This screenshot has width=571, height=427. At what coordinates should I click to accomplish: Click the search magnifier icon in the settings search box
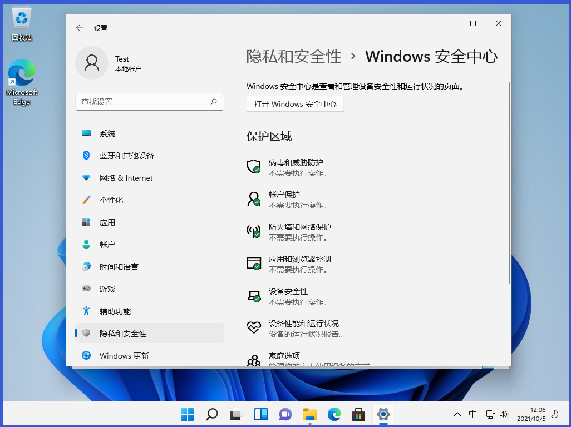click(214, 102)
